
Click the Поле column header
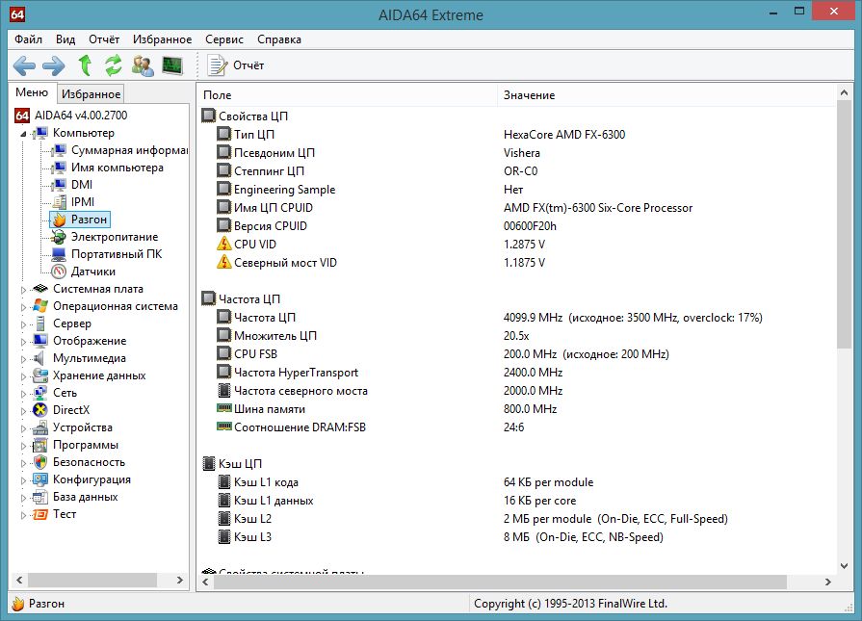[x=348, y=95]
